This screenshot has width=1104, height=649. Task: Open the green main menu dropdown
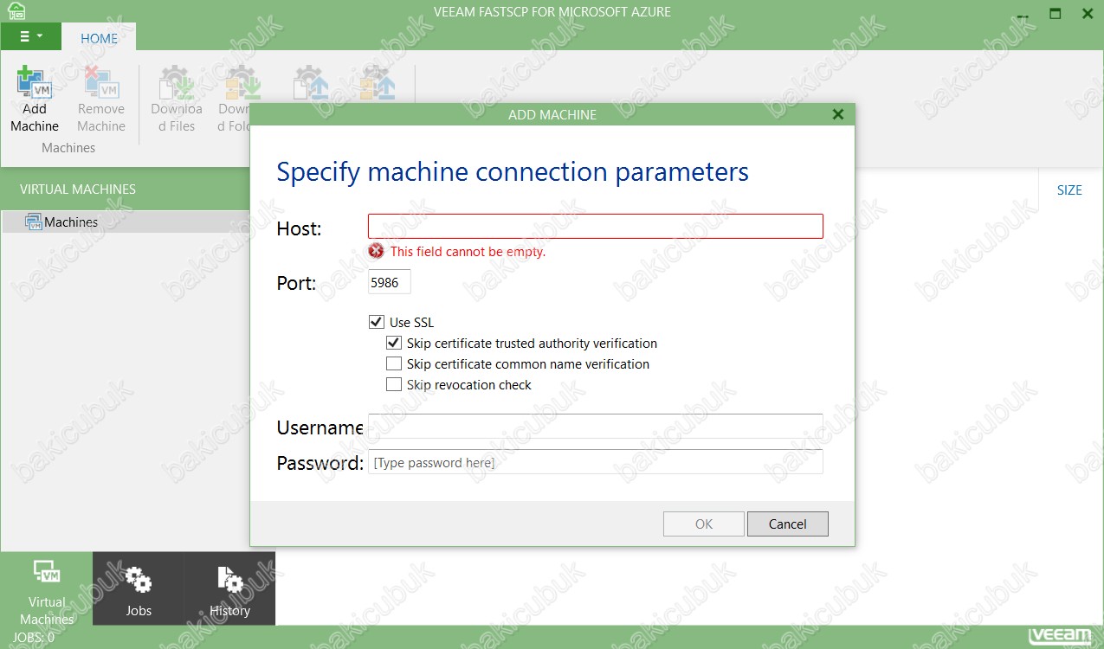[x=31, y=36]
